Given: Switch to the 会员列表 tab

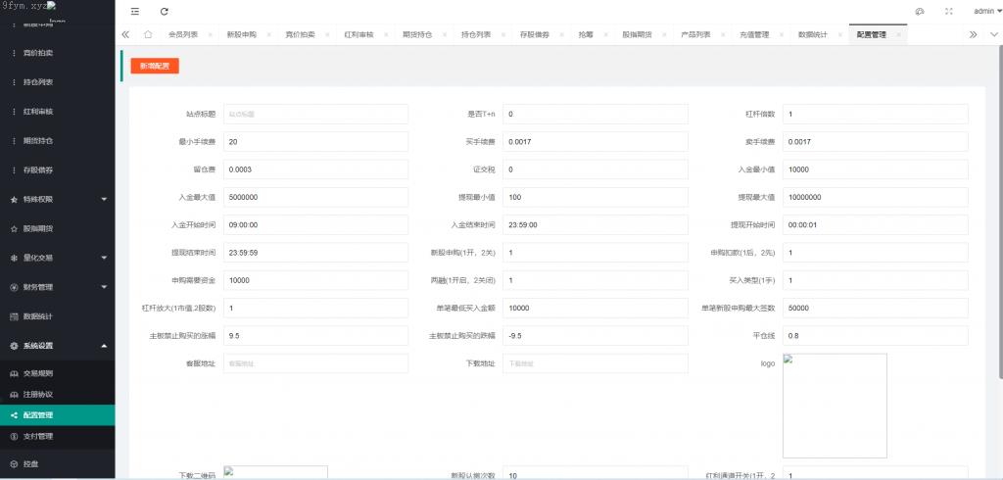Looking at the screenshot, I should (183, 34).
